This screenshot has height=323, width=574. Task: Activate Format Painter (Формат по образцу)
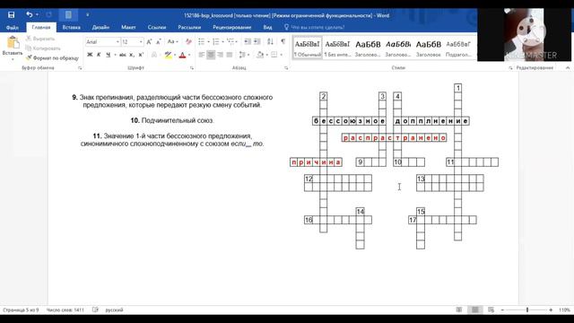coord(52,57)
